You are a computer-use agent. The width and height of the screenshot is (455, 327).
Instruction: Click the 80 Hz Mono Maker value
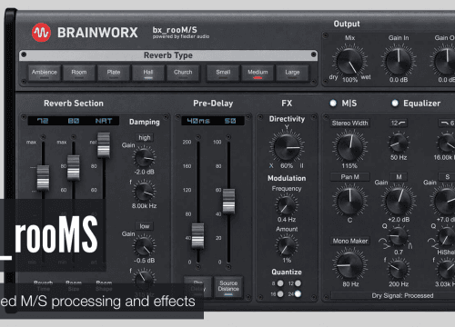pyautogui.click(x=350, y=284)
